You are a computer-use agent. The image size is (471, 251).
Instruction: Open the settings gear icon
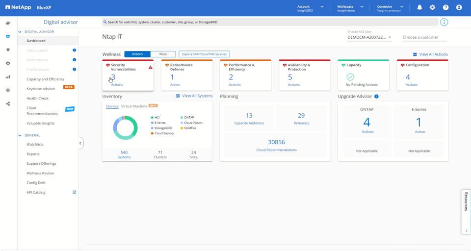coord(432,7)
